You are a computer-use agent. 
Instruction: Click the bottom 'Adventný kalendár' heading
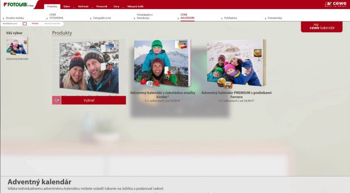pyautogui.click(x=40, y=182)
